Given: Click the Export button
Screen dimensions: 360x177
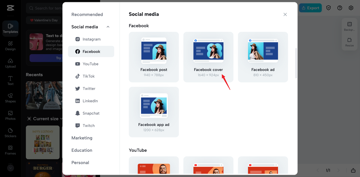Looking at the screenshot, I should click(x=310, y=8).
